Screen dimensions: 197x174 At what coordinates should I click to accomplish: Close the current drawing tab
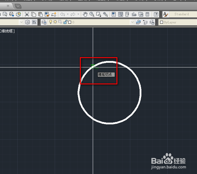(x=8, y=6)
